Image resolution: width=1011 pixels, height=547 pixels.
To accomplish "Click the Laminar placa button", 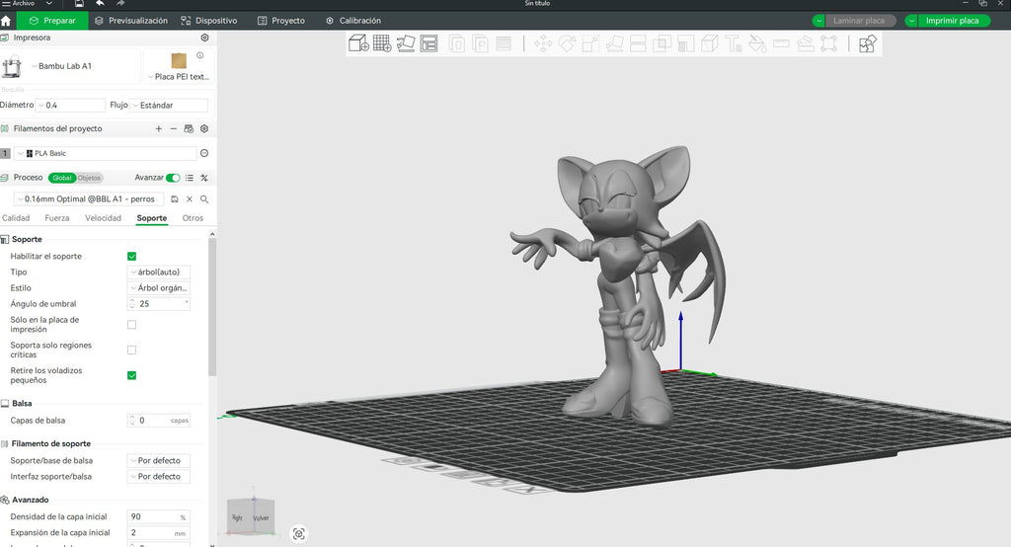I will tap(859, 21).
